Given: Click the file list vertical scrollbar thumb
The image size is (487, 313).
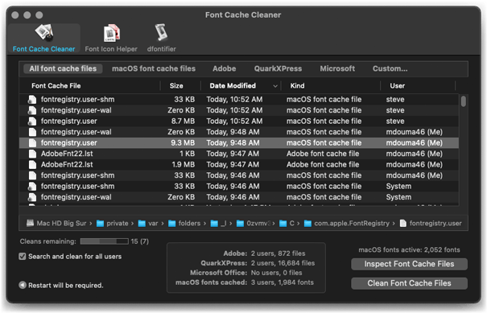Looking at the screenshot, I should coord(464,101).
